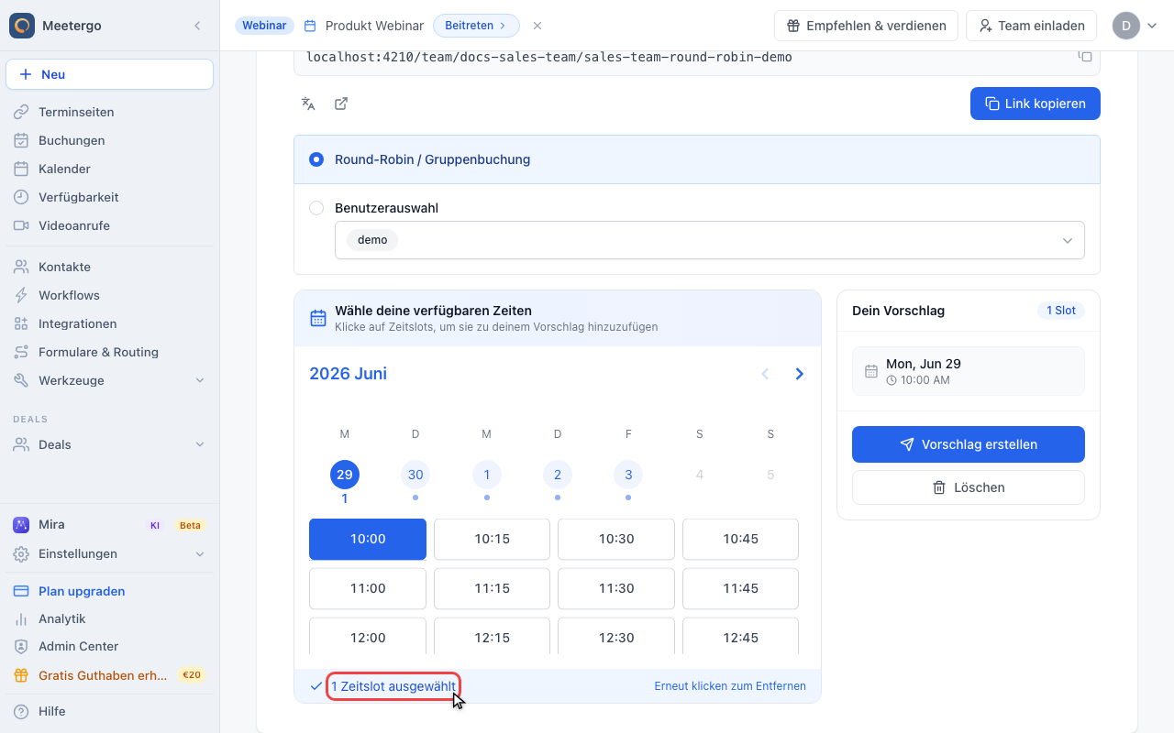Open the demo user dropdown
Image resolution: width=1174 pixels, height=733 pixels.
tap(709, 240)
